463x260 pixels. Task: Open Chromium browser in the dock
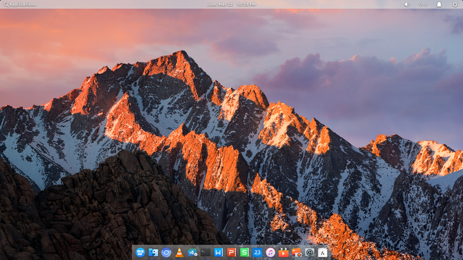coord(166,253)
